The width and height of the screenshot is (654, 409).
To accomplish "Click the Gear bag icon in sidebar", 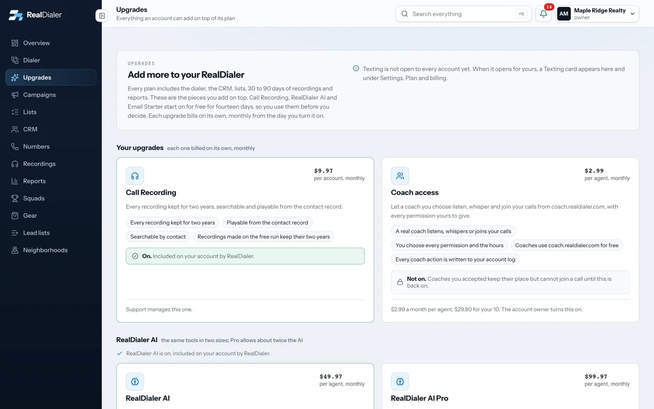I will coord(15,216).
